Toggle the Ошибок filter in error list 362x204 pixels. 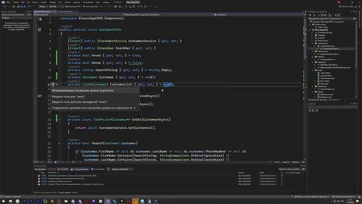coord(63,169)
